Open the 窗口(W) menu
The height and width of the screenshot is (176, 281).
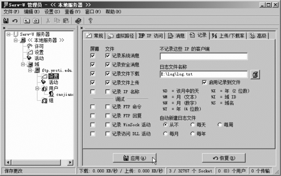click(93, 12)
